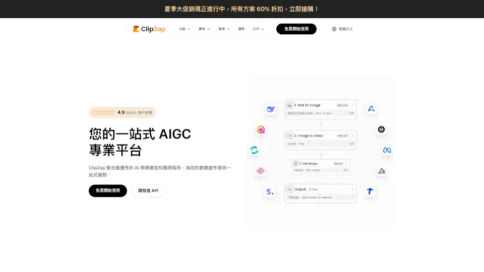Image resolution: width=484 pixels, height=272 pixels.
Task: Expand the 模型 dropdown menu
Action: (204, 29)
